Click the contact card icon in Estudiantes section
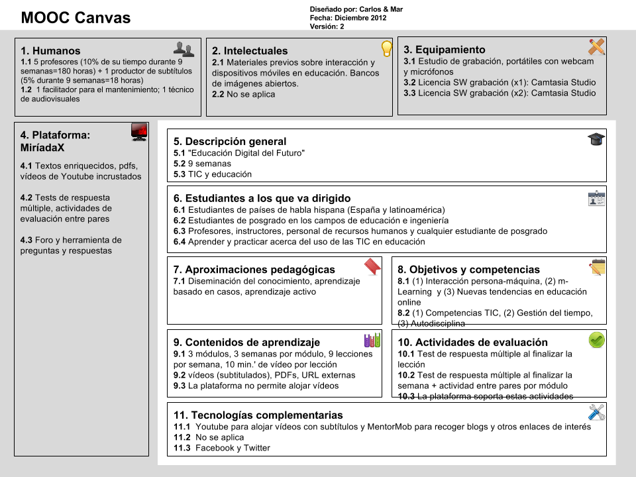 coord(596,198)
